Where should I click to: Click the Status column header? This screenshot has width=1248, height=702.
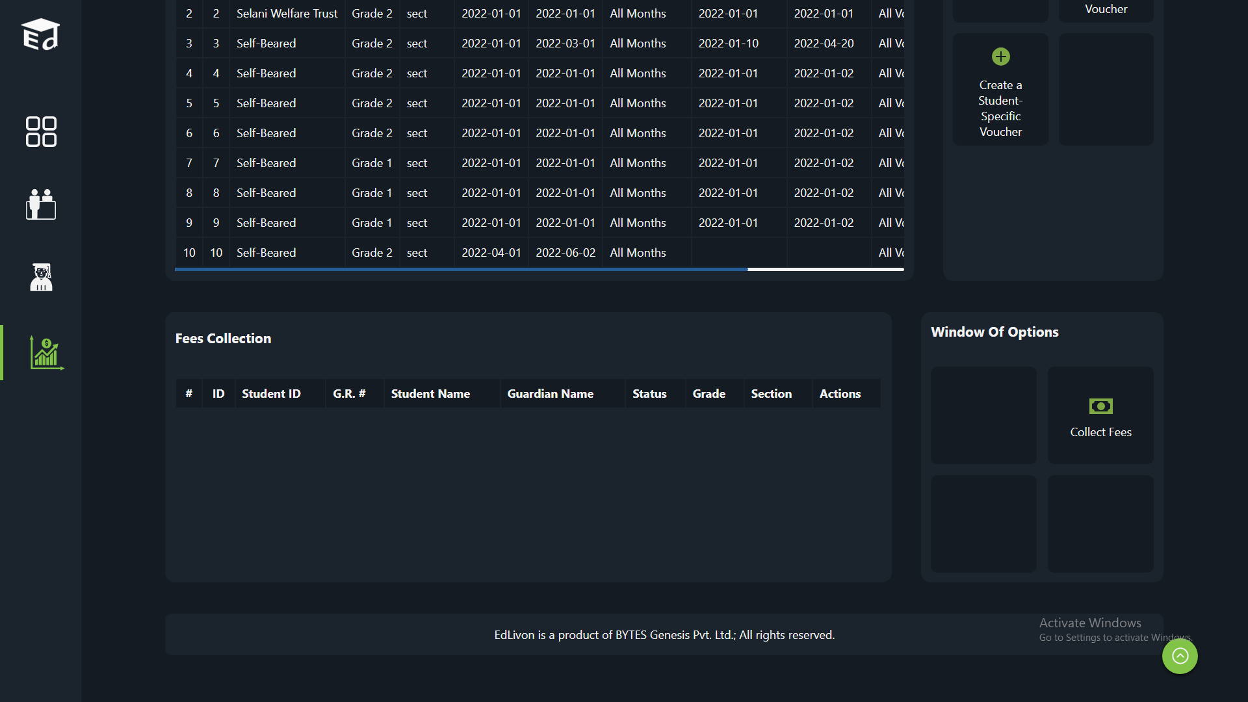coord(649,394)
